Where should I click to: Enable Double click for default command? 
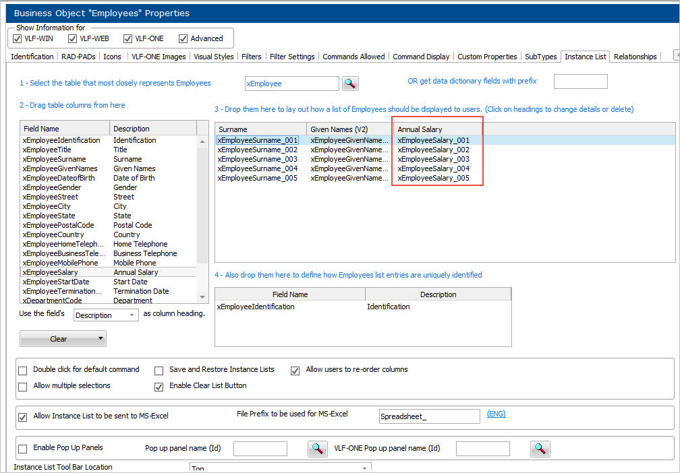[23, 370]
